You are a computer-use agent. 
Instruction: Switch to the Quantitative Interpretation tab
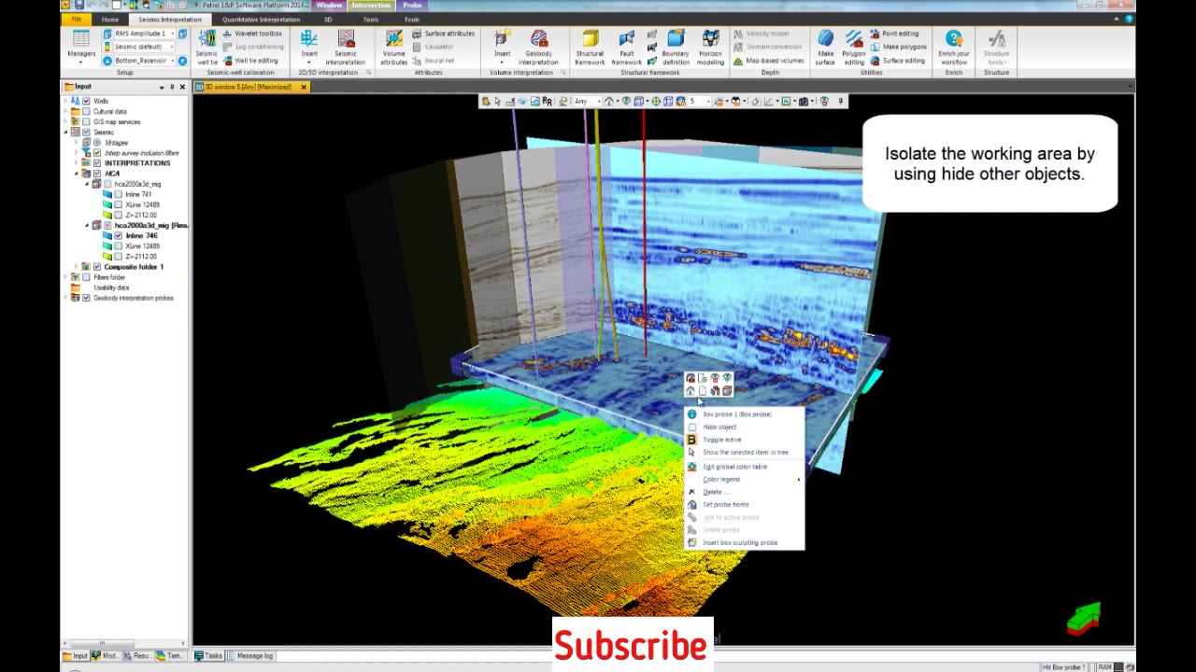click(261, 19)
